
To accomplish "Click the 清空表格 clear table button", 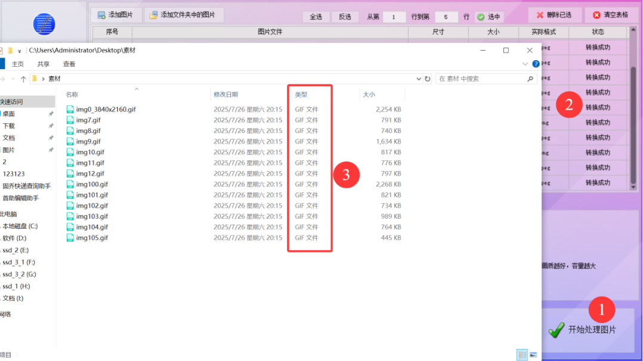I will [x=610, y=15].
